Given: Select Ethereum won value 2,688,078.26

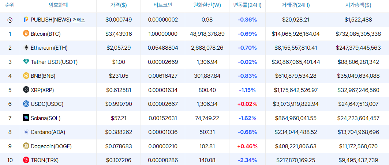Looking at the screenshot, I should point(207,48).
